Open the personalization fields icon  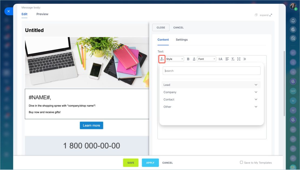tap(162, 59)
